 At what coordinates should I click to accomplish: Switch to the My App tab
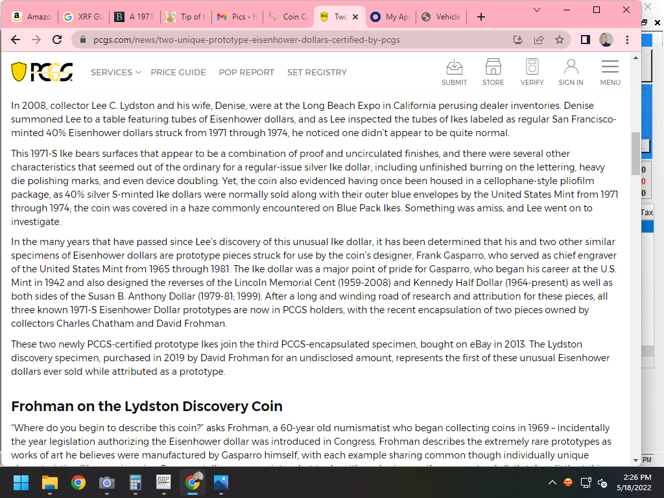[x=391, y=17]
